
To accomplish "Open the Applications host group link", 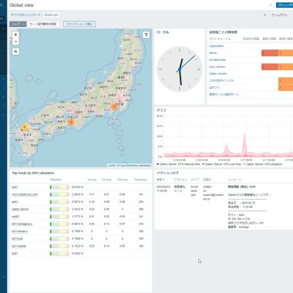I will click(x=217, y=45).
